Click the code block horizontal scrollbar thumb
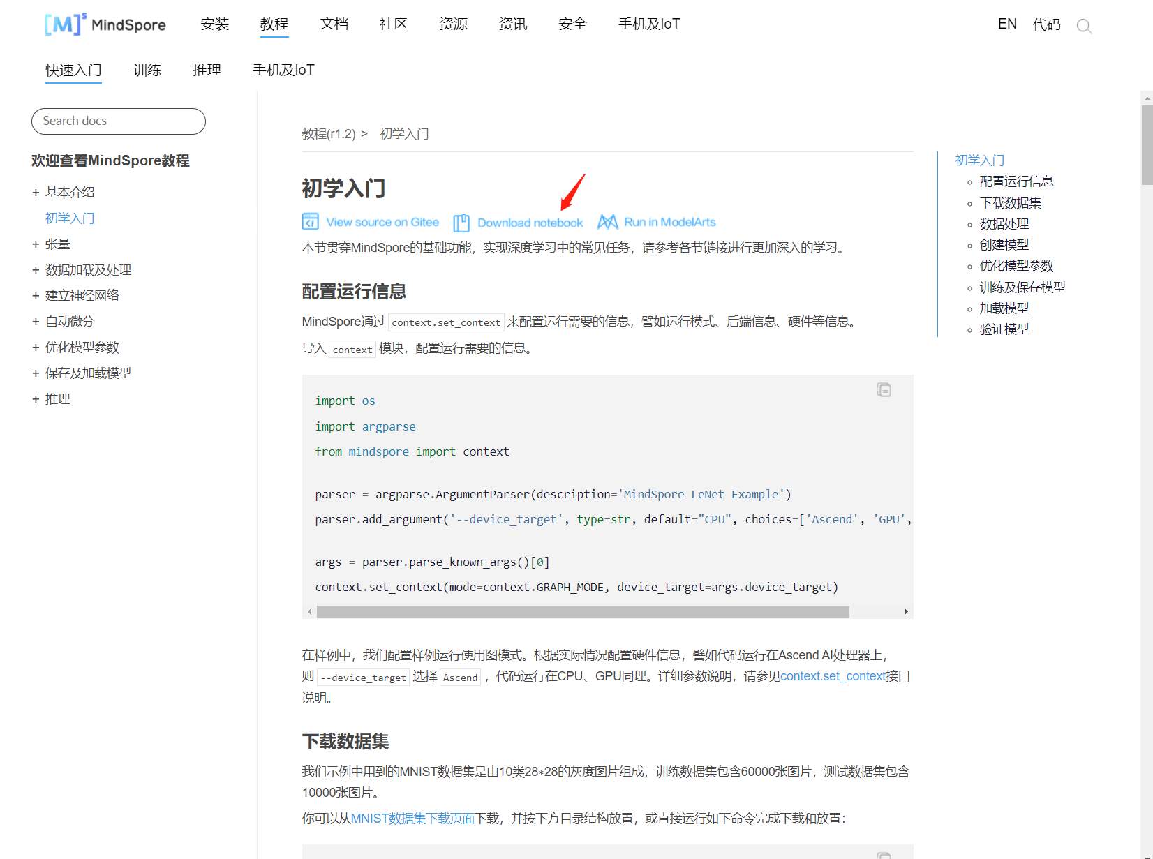Image resolution: width=1153 pixels, height=859 pixels. coord(583,612)
